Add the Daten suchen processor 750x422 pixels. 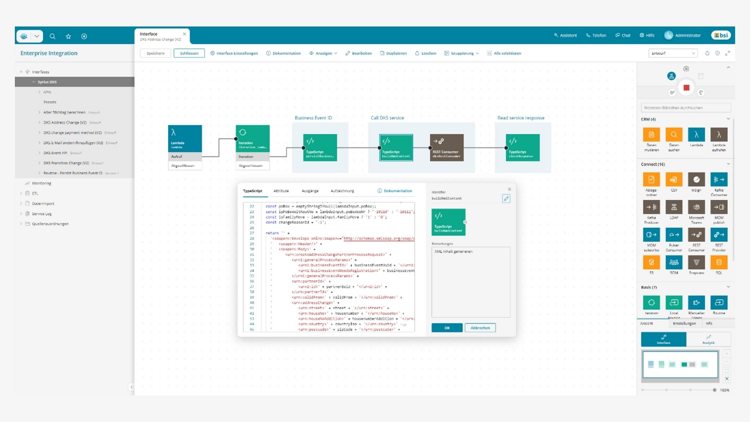click(x=674, y=135)
